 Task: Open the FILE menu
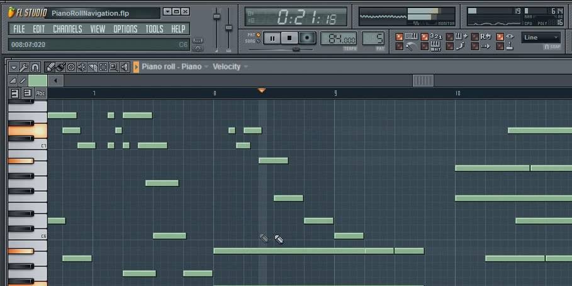19,29
